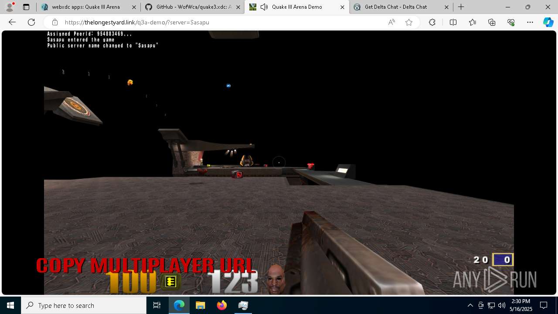The width and height of the screenshot is (558, 314).
Task: Click the blue score box showing 0
Action: [503, 260]
